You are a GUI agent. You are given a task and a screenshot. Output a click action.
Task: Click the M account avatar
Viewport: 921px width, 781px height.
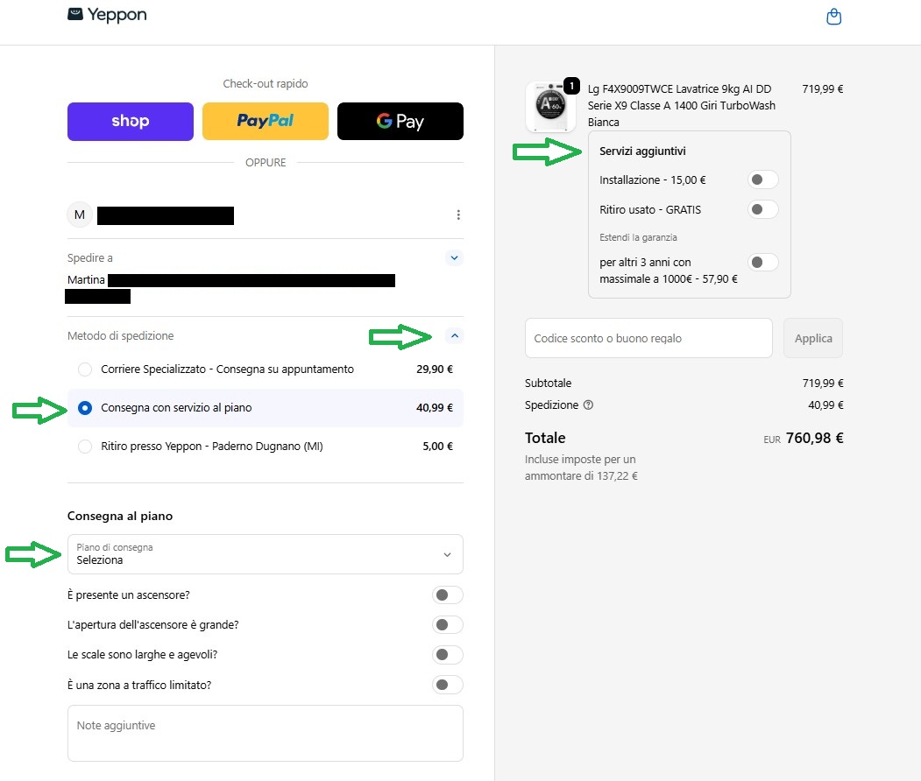(x=80, y=215)
